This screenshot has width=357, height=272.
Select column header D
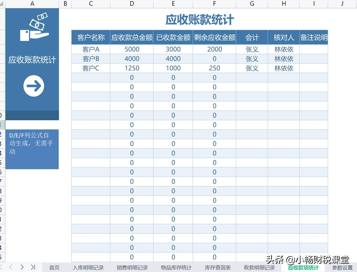point(131,4)
